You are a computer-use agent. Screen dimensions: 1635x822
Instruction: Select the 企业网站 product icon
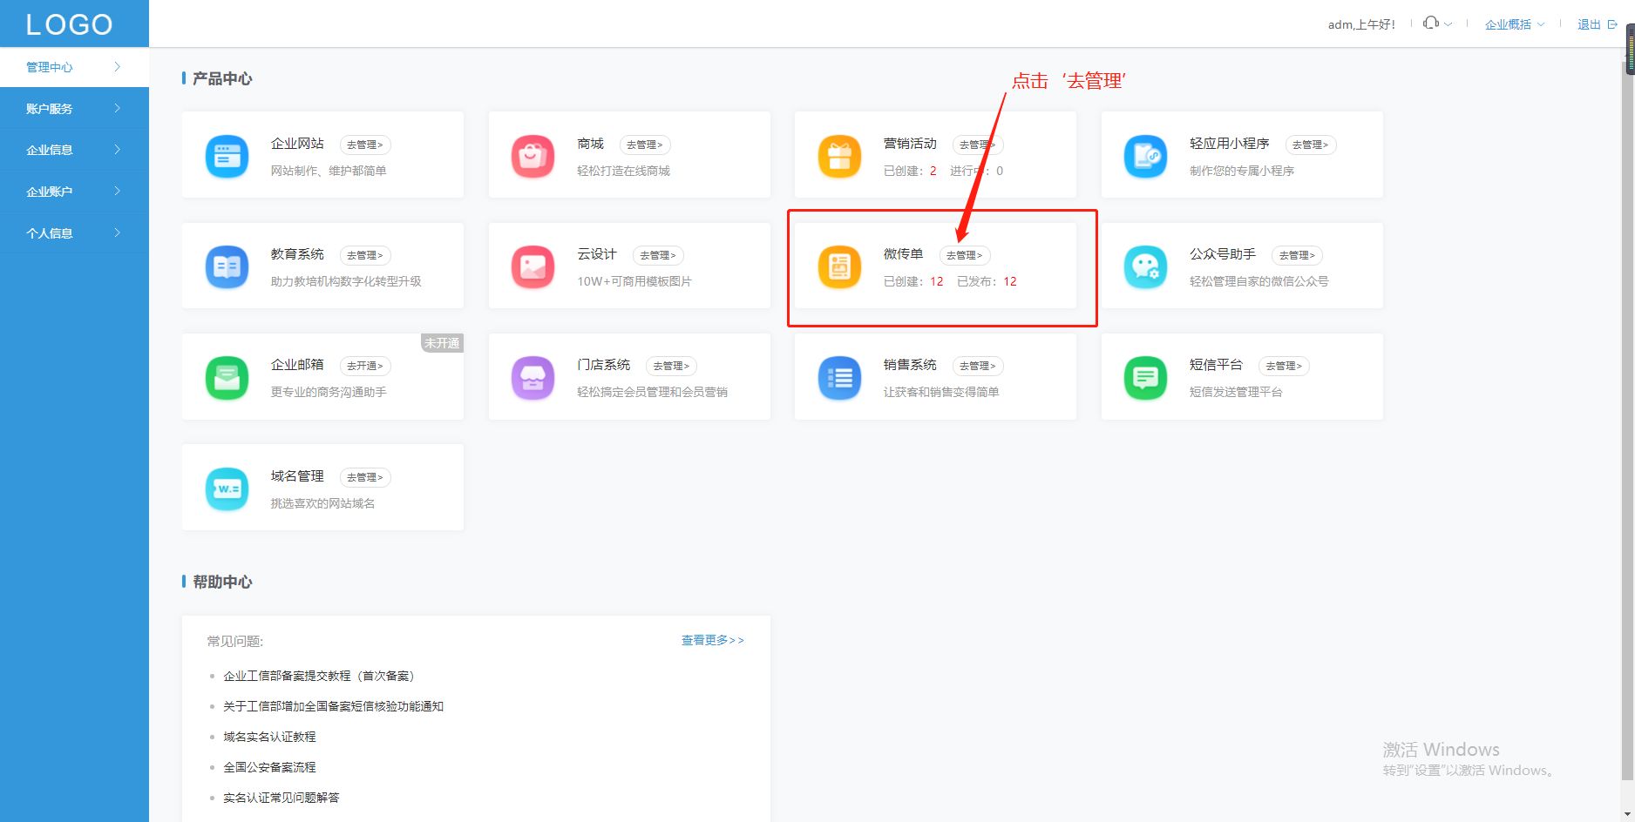pos(227,157)
